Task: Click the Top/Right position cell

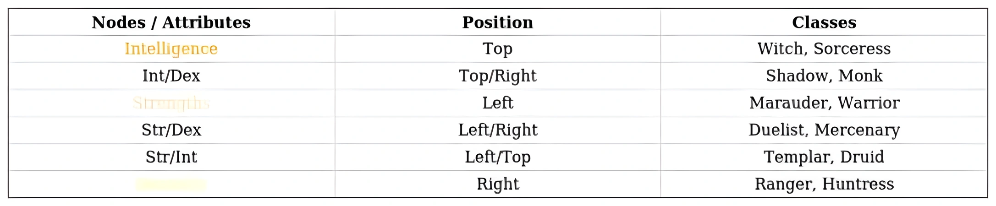Action: coord(498,76)
